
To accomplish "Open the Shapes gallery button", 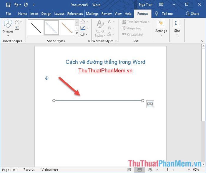I will click(x=8, y=28).
